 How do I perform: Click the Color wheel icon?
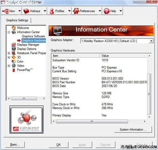(14, 61)
